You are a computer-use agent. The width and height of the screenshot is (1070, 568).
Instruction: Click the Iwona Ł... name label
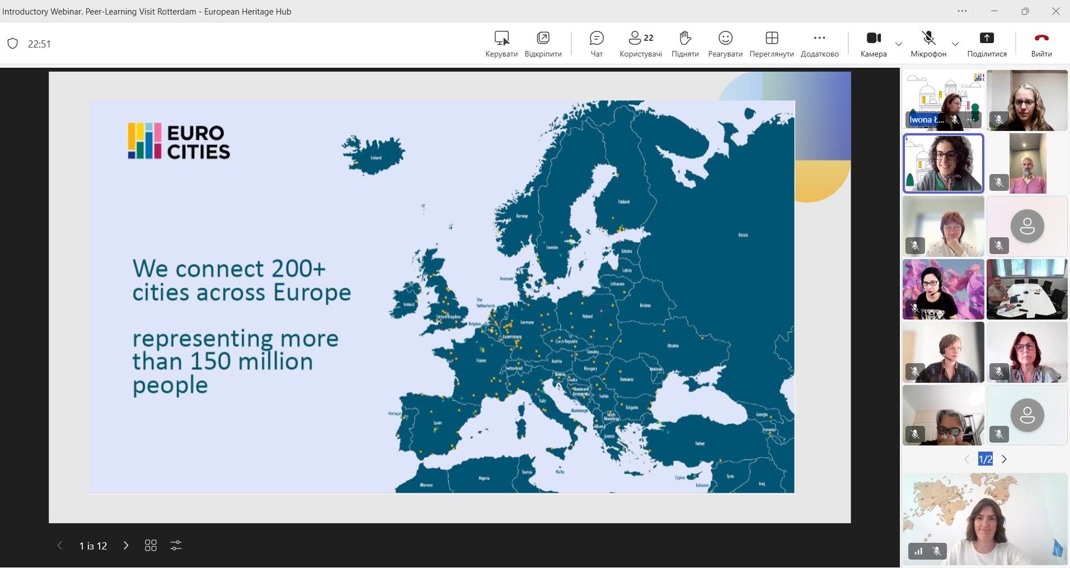(x=927, y=120)
